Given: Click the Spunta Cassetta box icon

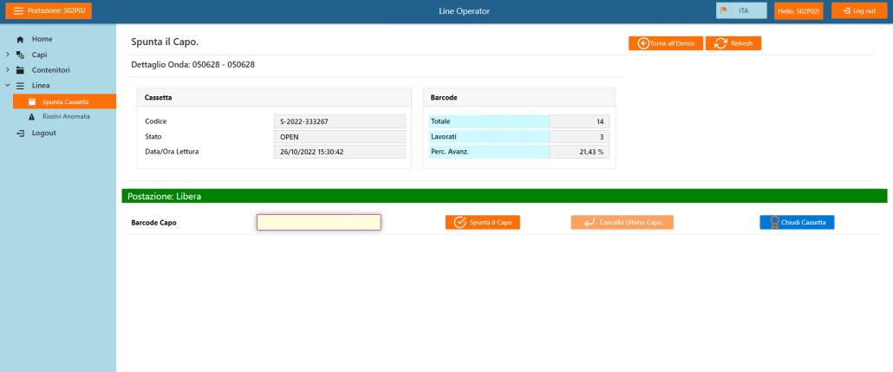Looking at the screenshot, I should 32,101.
